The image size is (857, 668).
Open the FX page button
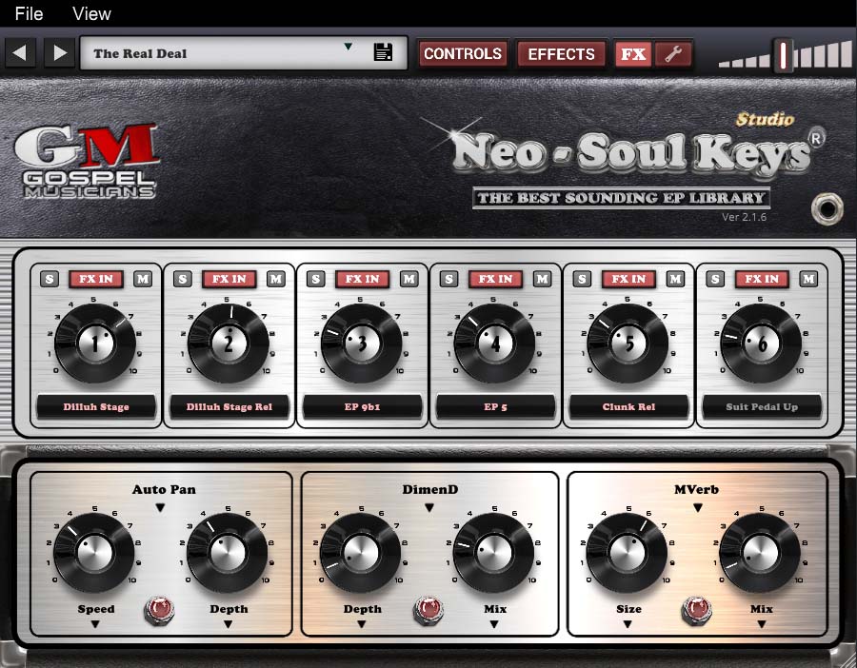(x=633, y=53)
